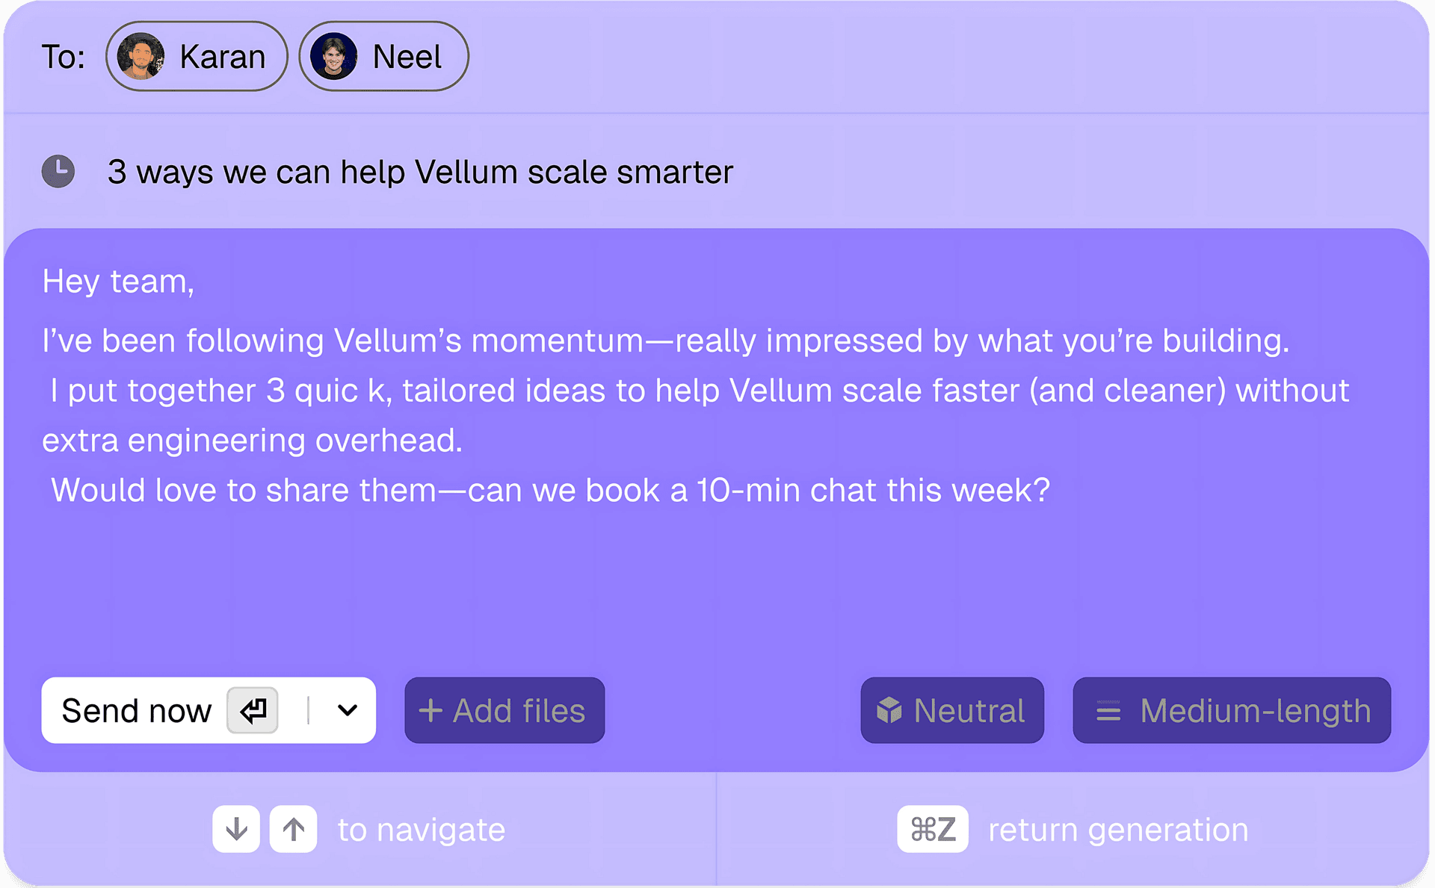The width and height of the screenshot is (1435, 888).
Task: Edit the subject line text
Action: [x=420, y=173]
